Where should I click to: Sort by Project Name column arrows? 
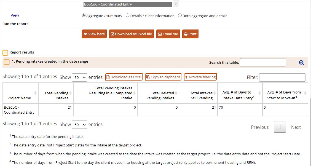click(x=35, y=93)
